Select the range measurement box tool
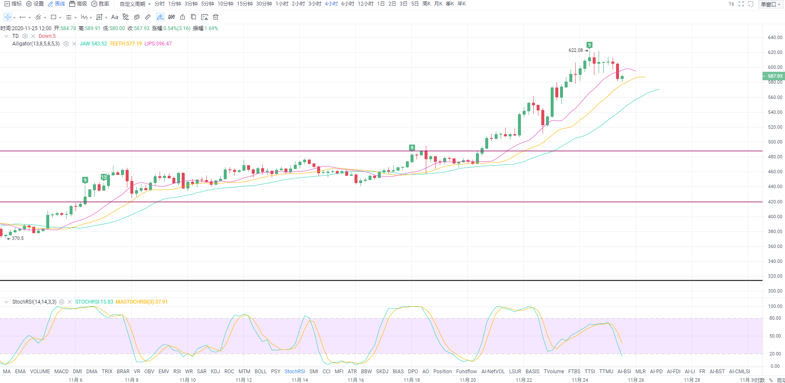 (99, 17)
